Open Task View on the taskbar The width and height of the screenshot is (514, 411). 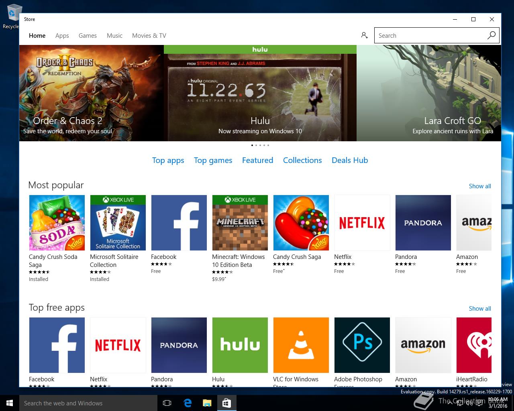(167, 403)
